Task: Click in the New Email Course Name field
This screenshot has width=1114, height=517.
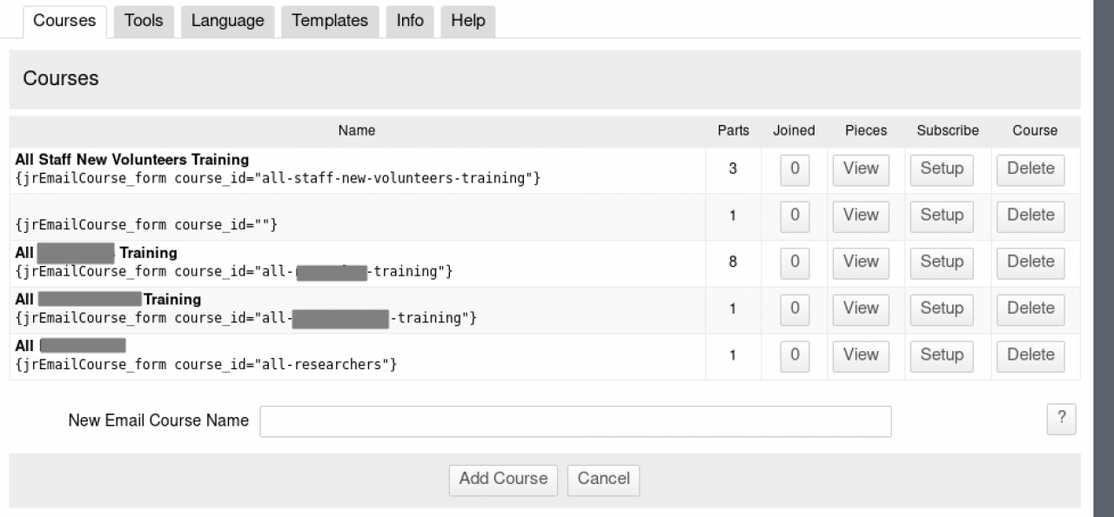Action: 575,421
